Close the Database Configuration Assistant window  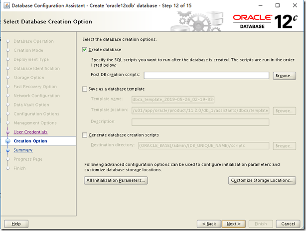(295, 5)
